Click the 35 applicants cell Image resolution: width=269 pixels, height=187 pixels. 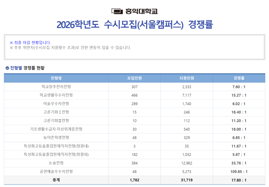[x=187, y=146]
